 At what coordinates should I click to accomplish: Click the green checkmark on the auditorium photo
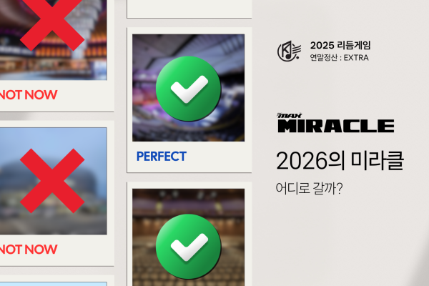[188, 247]
